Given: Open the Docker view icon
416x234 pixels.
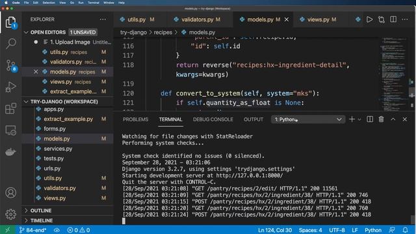Looking at the screenshot, I should click(x=10, y=151).
